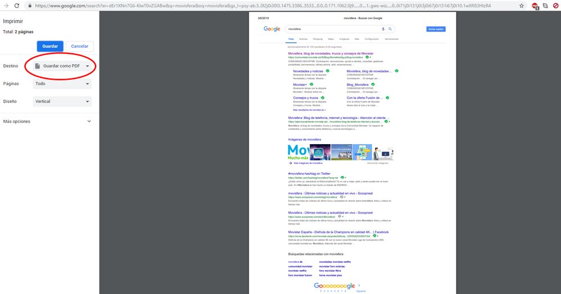561x294 pixels.
Task: Open the Páginas 'Todo' dropdown
Action: tap(62, 84)
